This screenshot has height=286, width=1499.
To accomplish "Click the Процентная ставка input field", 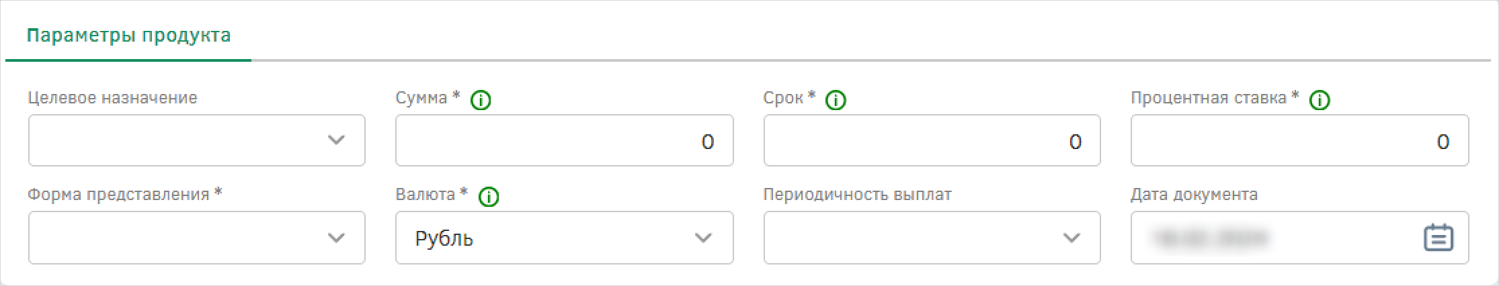I will (x=1299, y=140).
